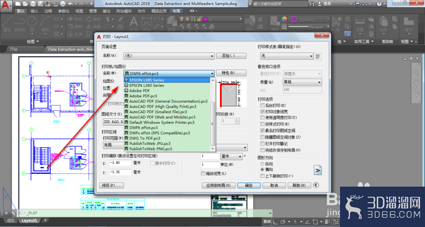Viewport: 425px width, 227px height.
Task: Click the 添加 button in page setup
Action: [231, 56]
